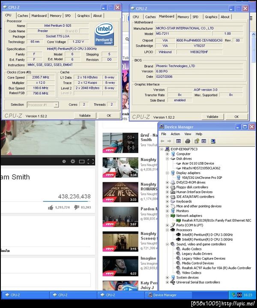Select the root computer node EXXP-EE986F75C3
The width and height of the screenshot is (257, 308).
(184, 149)
